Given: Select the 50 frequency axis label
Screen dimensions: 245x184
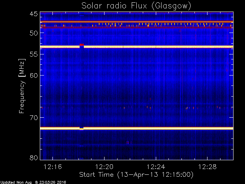Looking at the screenshot, I should (x=34, y=33).
